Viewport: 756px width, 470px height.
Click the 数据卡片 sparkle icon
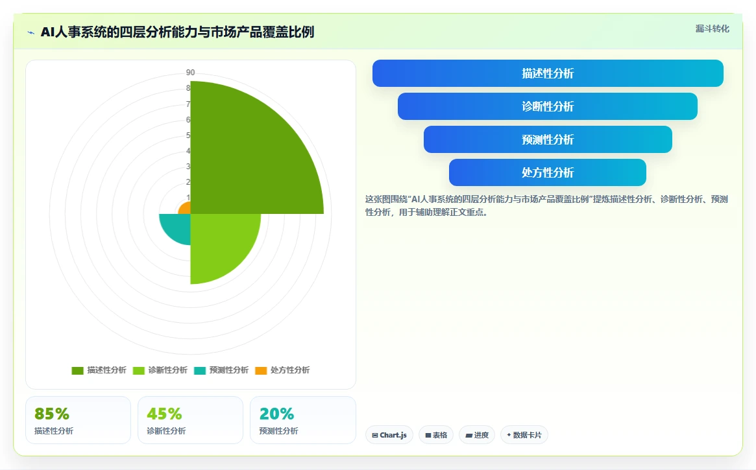pos(509,435)
